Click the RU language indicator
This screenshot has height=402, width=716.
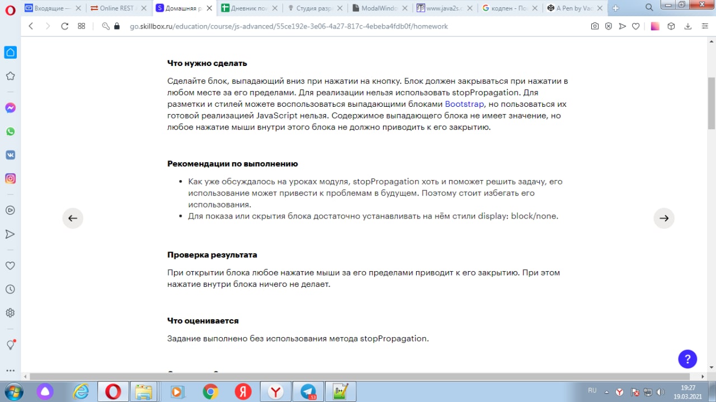(x=592, y=390)
